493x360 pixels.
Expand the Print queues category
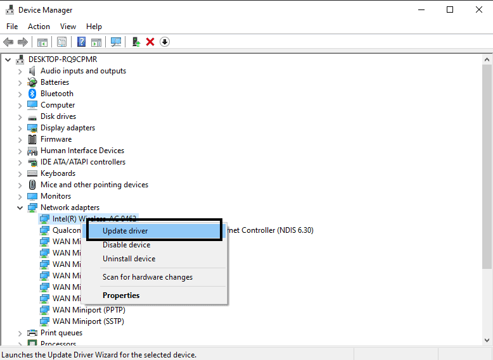[20, 333]
